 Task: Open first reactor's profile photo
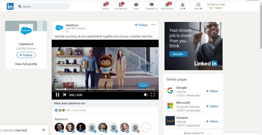pyautogui.click(x=59, y=127)
